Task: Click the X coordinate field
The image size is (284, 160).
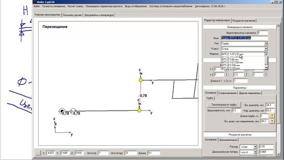Action: tap(51, 153)
